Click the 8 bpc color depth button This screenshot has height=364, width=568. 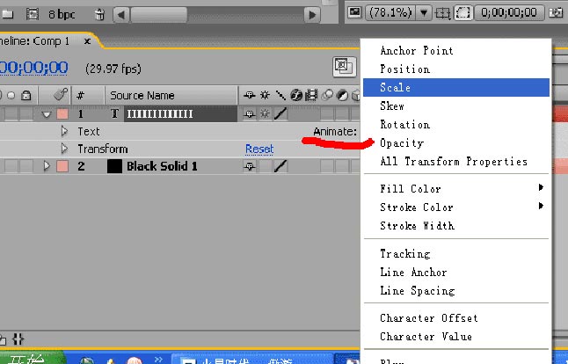click(62, 14)
